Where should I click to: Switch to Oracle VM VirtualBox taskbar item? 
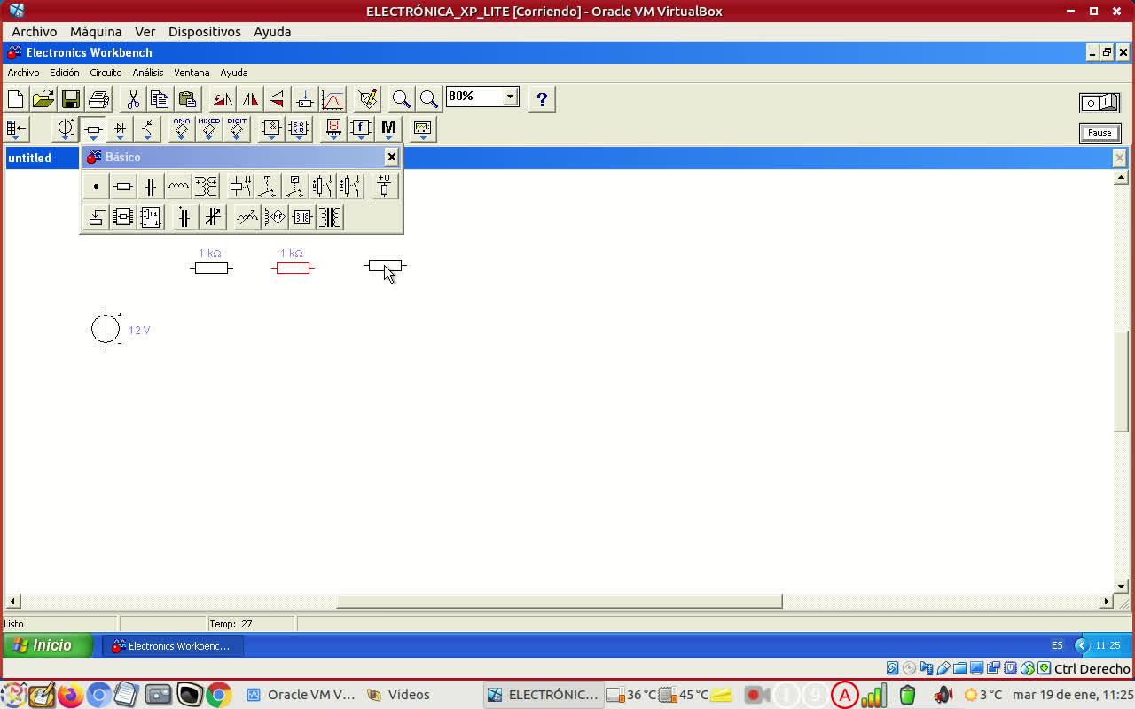[301, 695]
